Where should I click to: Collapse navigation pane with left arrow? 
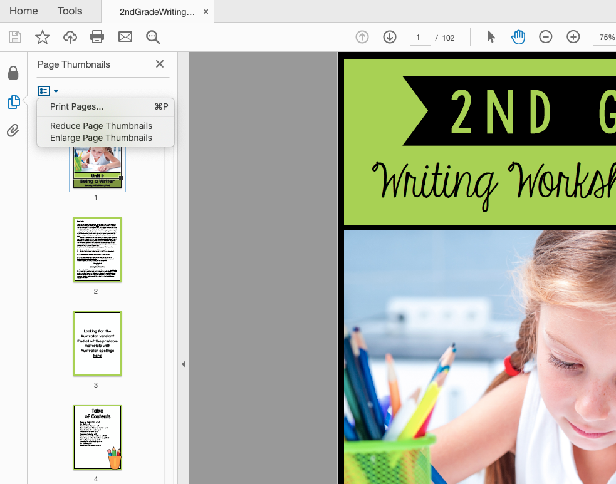point(184,364)
